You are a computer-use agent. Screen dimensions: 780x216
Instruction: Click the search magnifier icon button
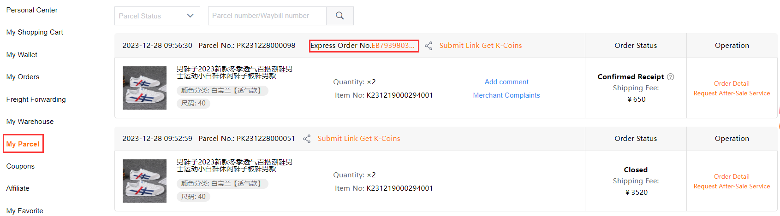coord(340,16)
